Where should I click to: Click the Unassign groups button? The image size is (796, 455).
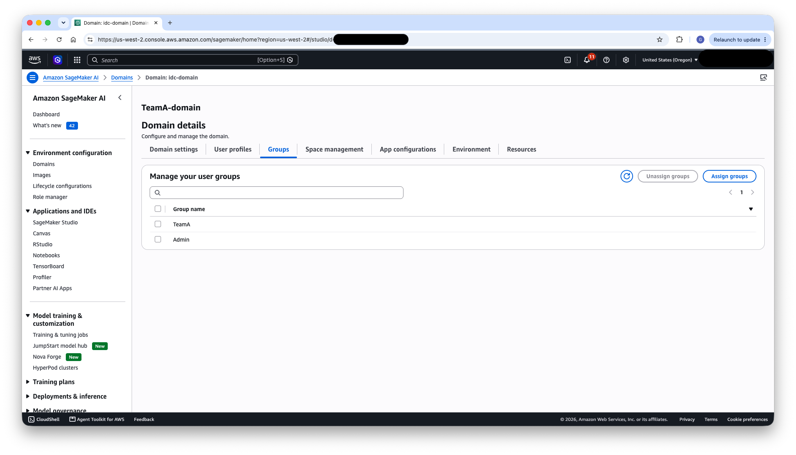coord(668,176)
